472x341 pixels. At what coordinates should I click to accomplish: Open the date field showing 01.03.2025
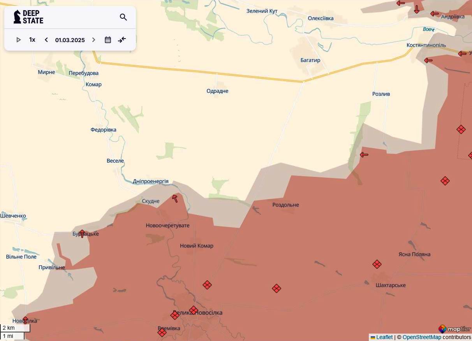70,40
